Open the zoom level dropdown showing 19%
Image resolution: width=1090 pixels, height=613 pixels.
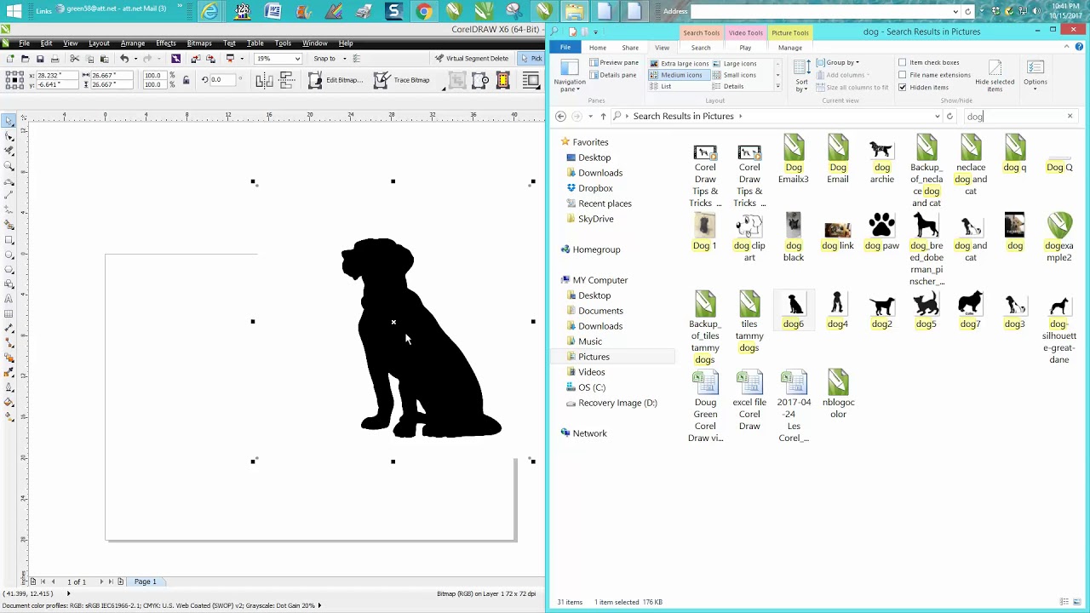click(x=296, y=59)
